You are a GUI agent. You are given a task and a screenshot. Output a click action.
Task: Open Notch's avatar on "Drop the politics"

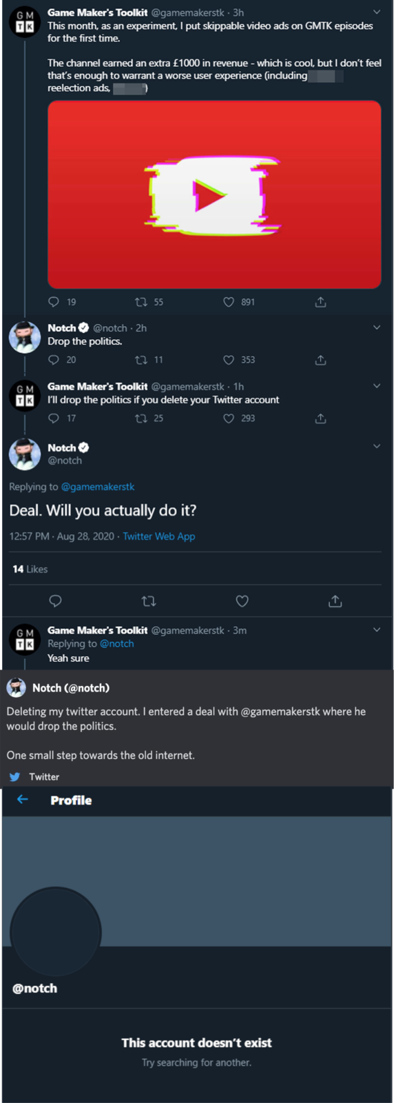25,338
